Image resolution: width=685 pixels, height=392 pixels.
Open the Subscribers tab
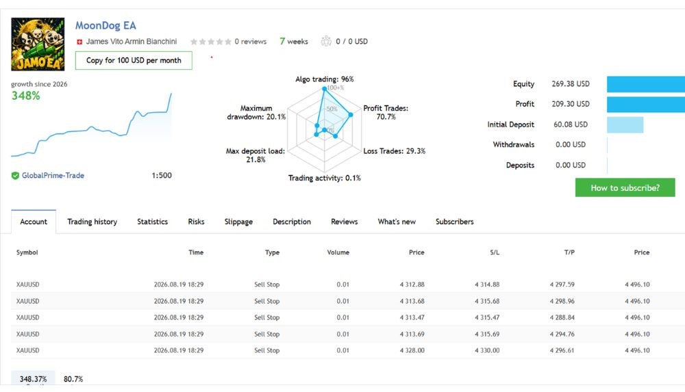click(x=454, y=222)
